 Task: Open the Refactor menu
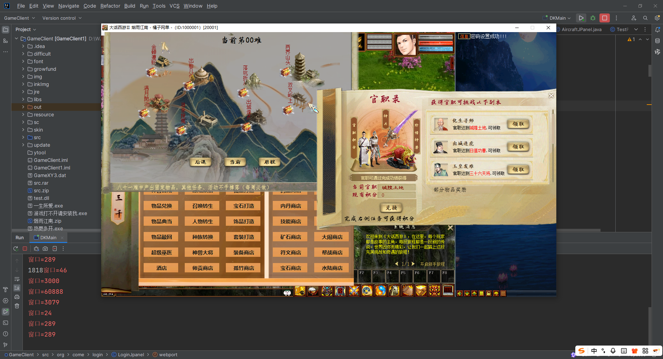pyautogui.click(x=110, y=6)
